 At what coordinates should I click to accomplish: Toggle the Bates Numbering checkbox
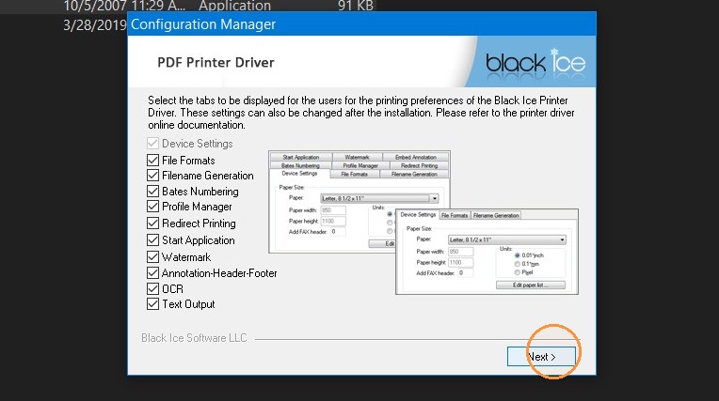(152, 192)
